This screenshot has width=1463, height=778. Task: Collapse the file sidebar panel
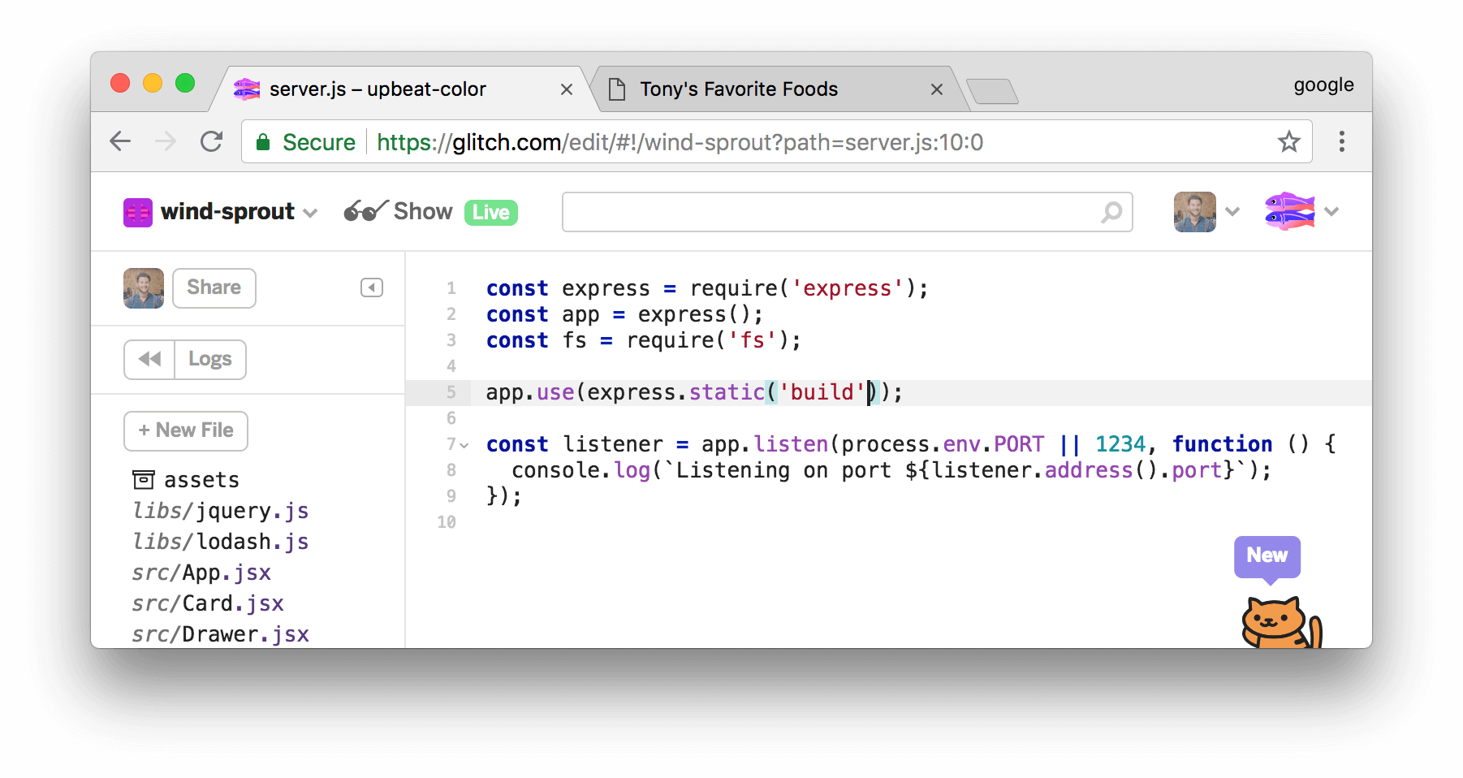(x=371, y=287)
